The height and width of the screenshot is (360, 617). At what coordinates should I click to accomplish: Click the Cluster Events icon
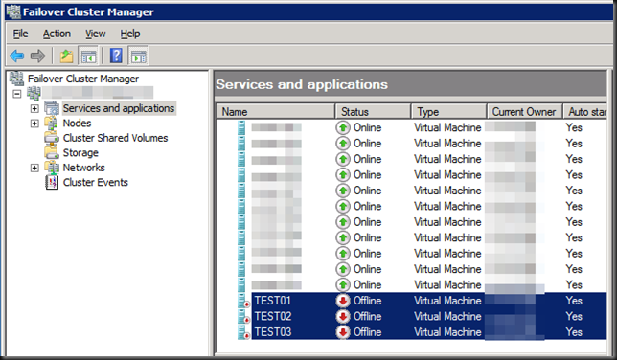[x=52, y=182]
